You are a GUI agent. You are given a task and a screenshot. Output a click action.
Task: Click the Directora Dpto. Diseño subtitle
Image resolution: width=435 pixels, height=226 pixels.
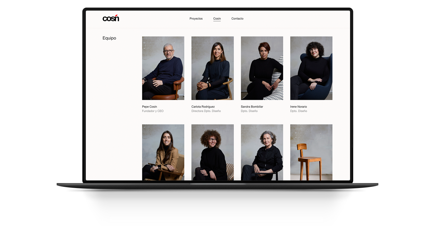click(x=206, y=111)
